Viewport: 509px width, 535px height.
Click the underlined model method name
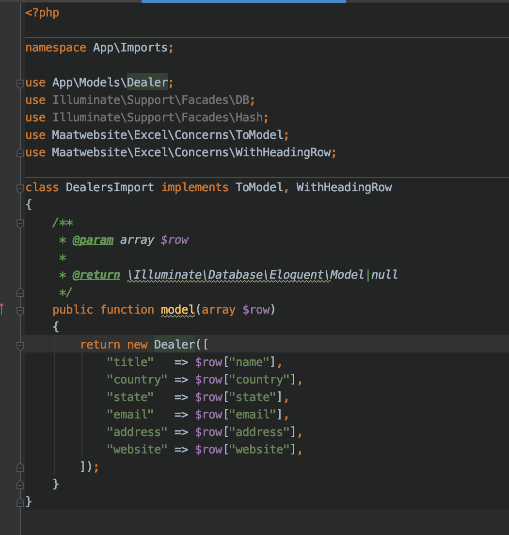177,309
